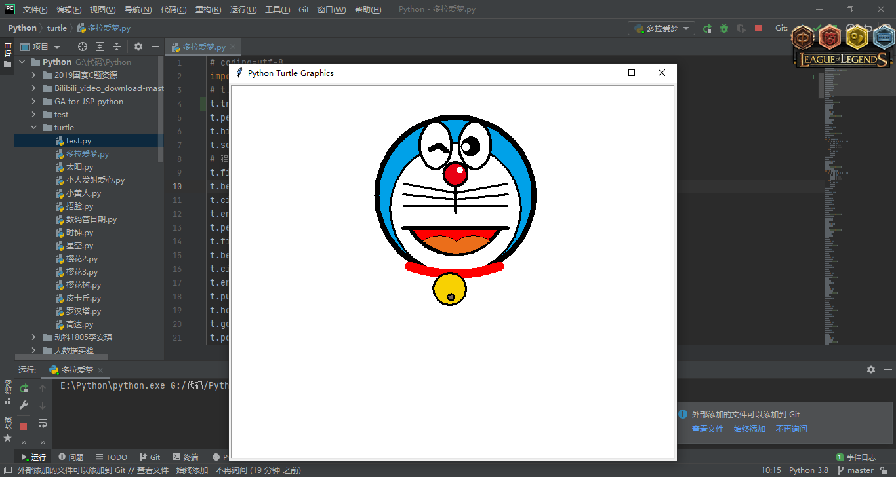Click 始终添加 in the Git notification

point(749,429)
